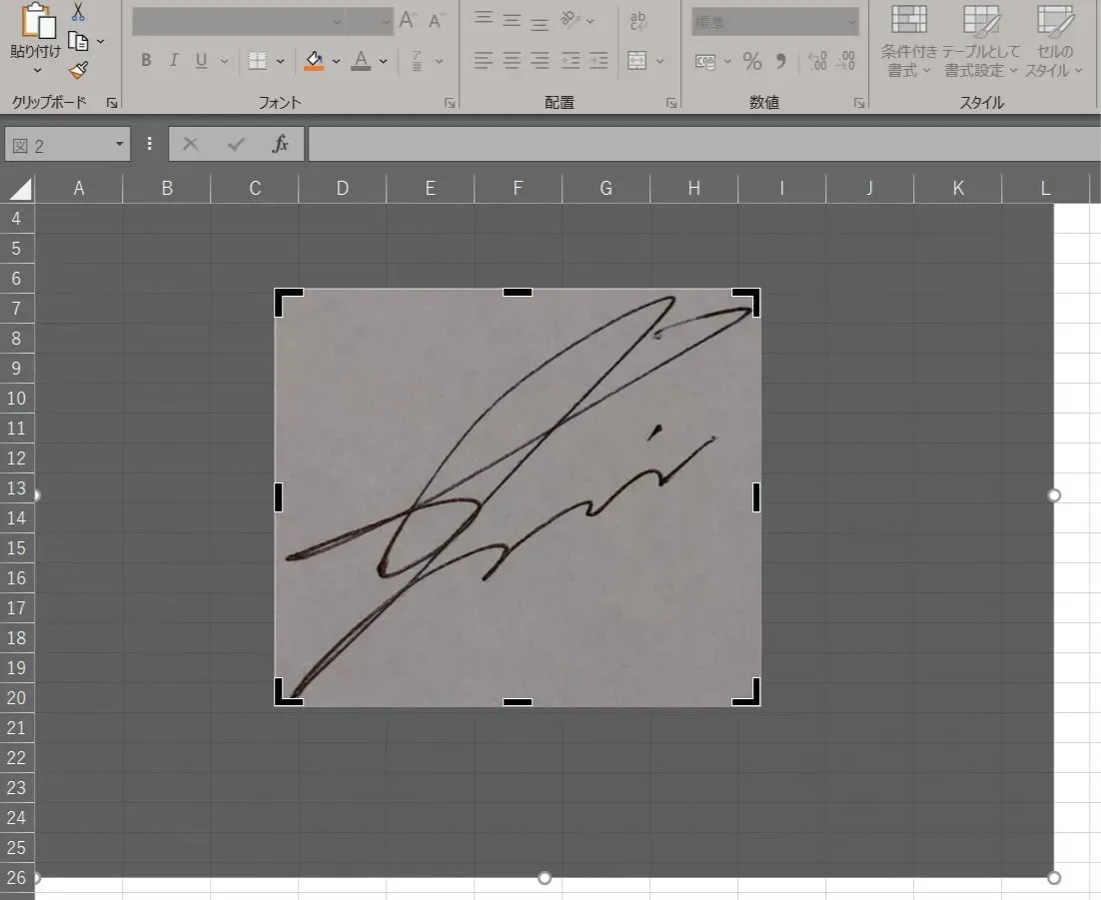Image resolution: width=1101 pixels, height=900 pixels.
Task: Click the text Orientation icon
Action: click(x=570, y=20)
